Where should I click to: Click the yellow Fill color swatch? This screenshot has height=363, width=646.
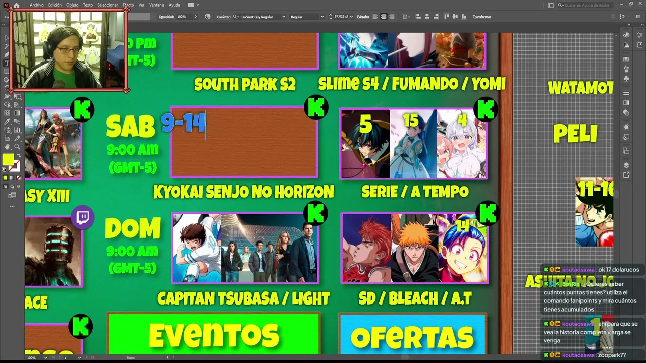(8, 160)
